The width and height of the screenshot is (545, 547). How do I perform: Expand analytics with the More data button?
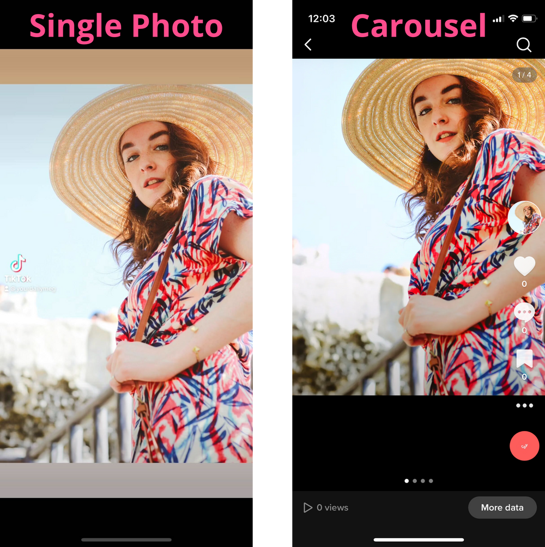(x=502, y=507)
